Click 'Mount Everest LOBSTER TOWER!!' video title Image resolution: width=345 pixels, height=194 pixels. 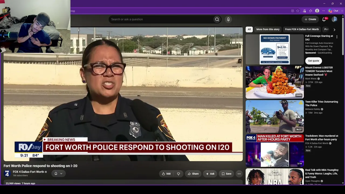[x=319, y=71]
